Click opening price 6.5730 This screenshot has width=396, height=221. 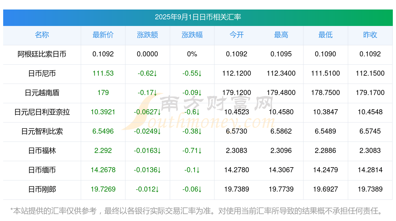pyautogui.click(x=237, y=131)
